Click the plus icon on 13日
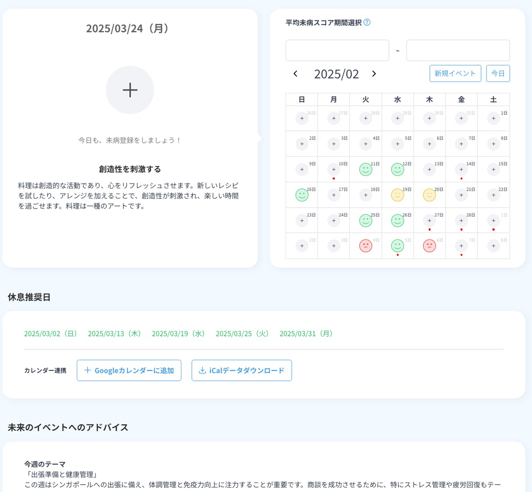The height and width of the screenshot is (492, 532). coord(430,169)
